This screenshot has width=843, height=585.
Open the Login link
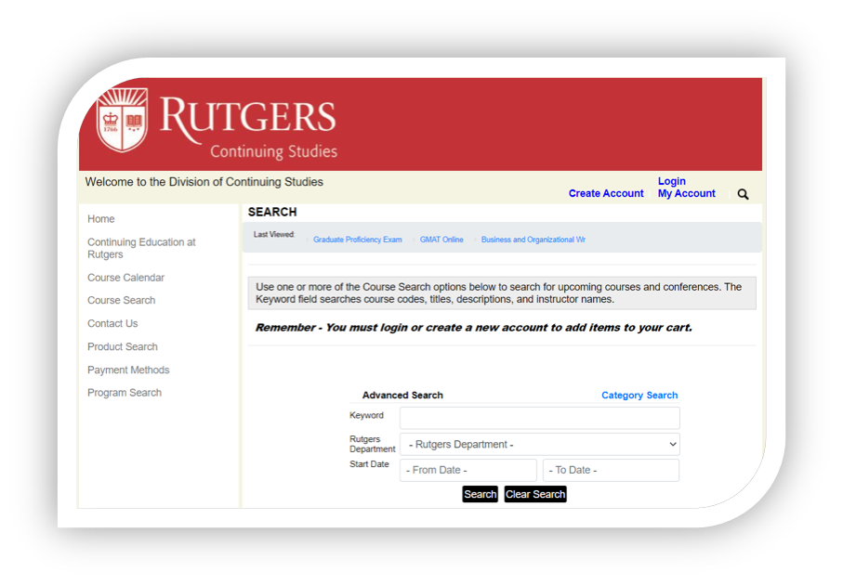671,182
